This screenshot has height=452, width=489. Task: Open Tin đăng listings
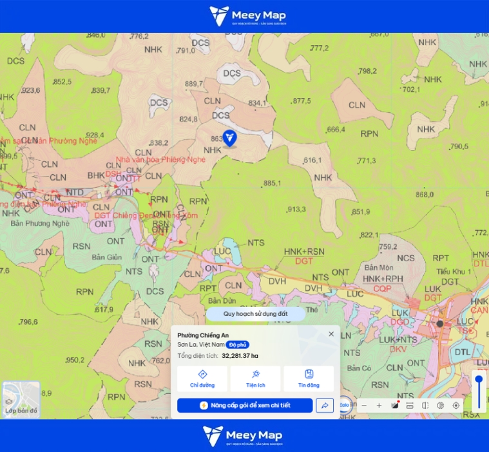309,378
